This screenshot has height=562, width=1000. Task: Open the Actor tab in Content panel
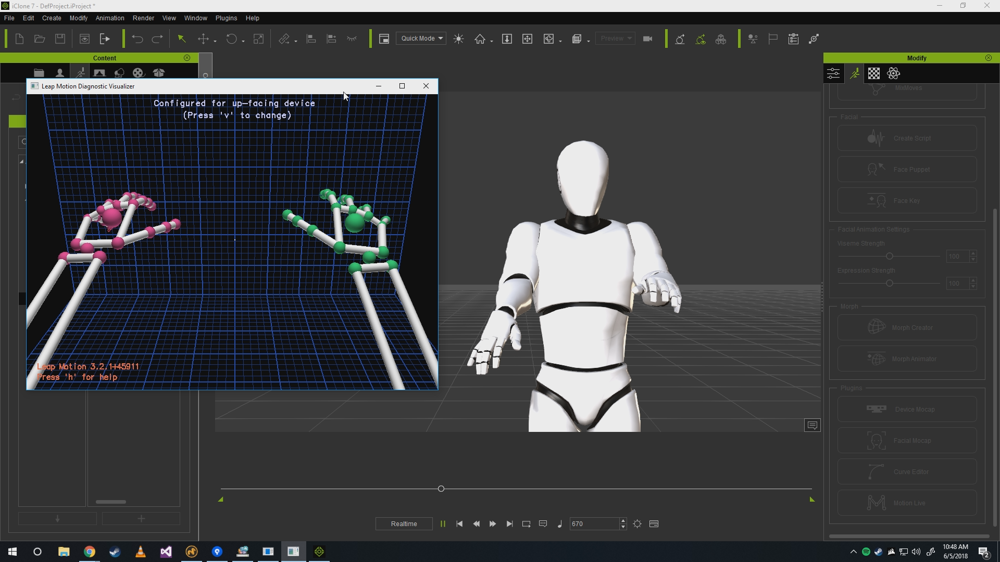pos(60,73)
